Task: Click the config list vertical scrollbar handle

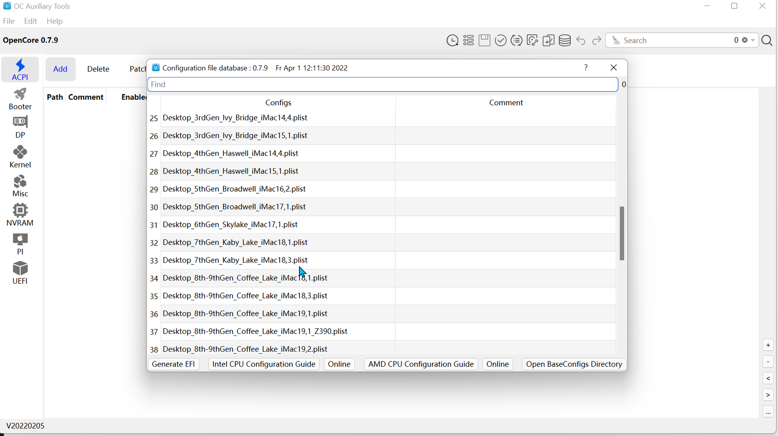Action: [622, 233]
